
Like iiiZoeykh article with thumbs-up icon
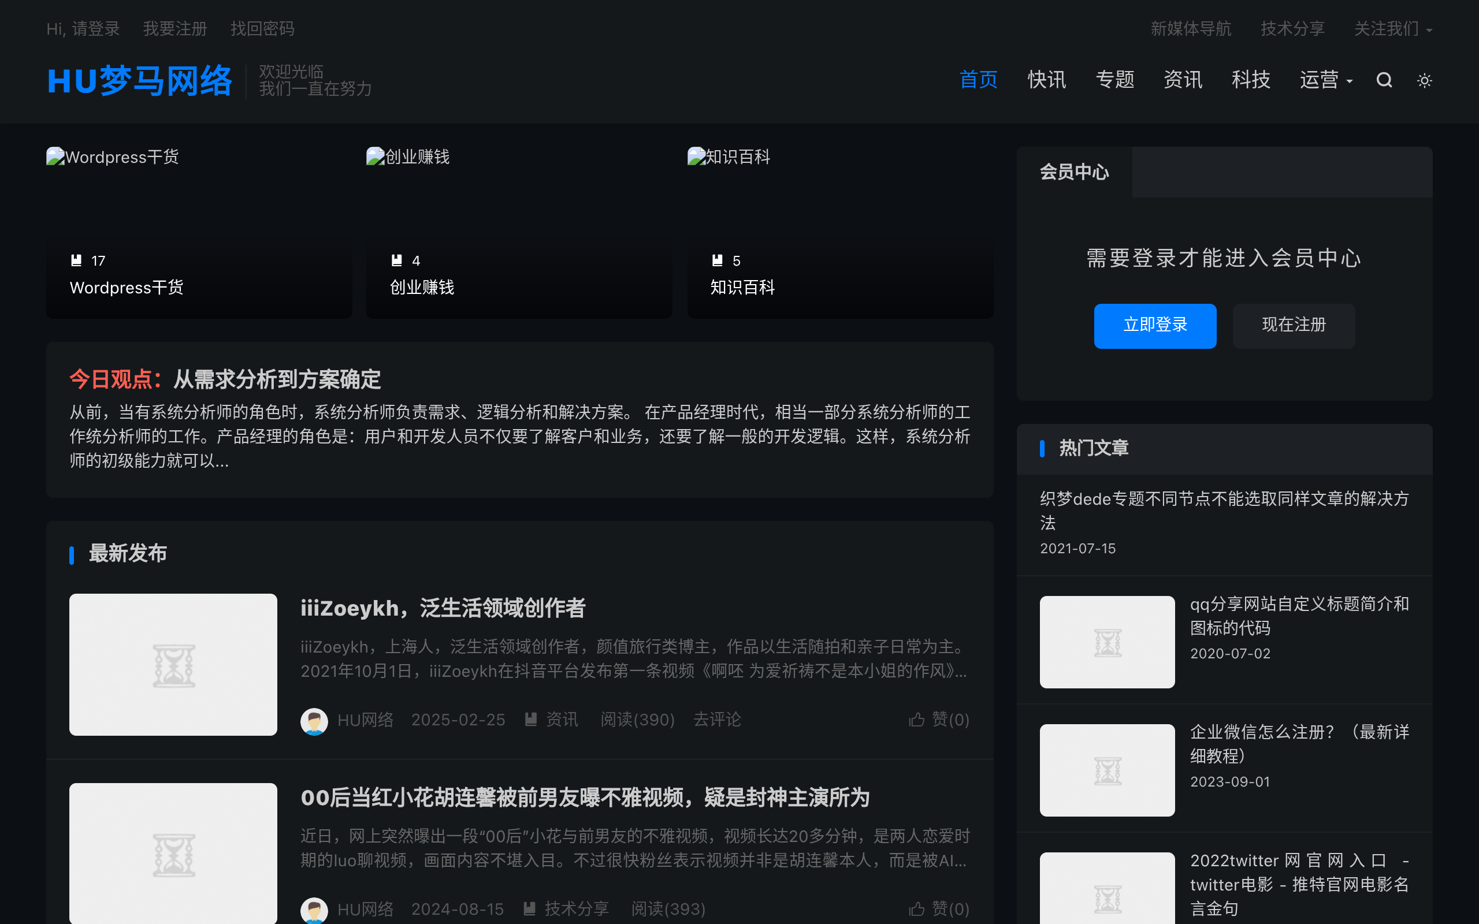tap(917, 720)
